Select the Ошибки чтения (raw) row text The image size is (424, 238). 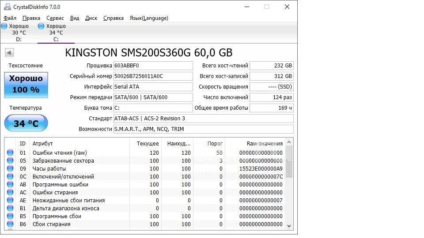click(60, 153)
